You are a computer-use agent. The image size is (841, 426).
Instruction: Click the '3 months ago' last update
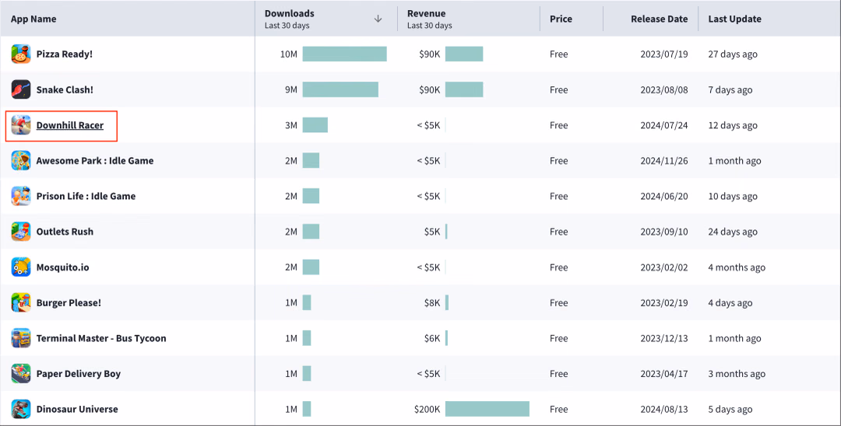coord(737,374)
